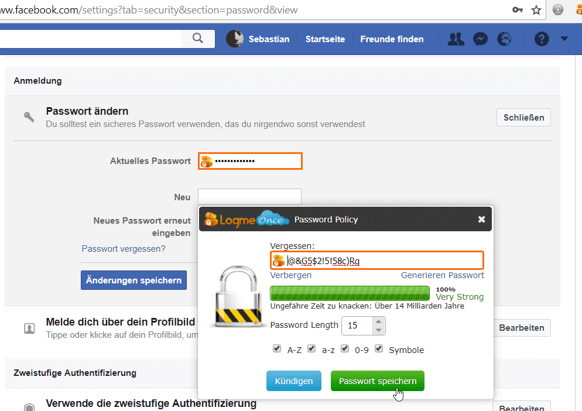Focus the Vergessen generated password field
Image resolution: width=582 pixels, height=411 pixels.
coord(377,261)
